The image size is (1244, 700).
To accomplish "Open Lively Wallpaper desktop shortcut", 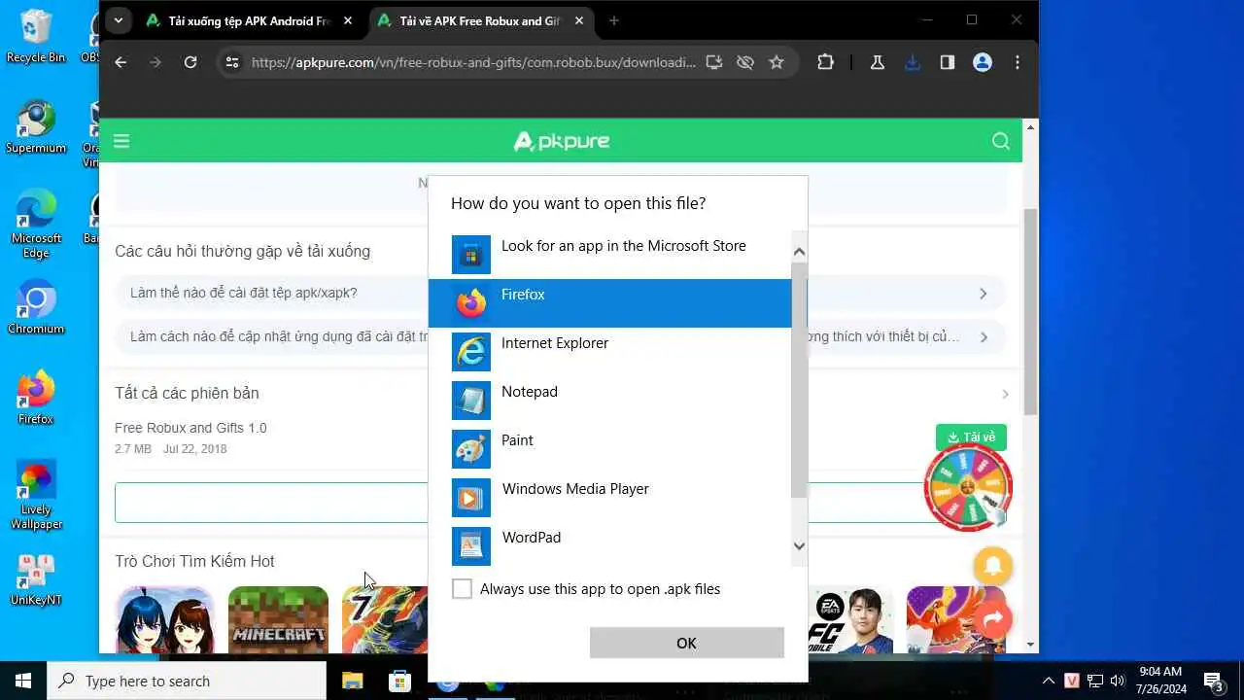I will point(36,496).
